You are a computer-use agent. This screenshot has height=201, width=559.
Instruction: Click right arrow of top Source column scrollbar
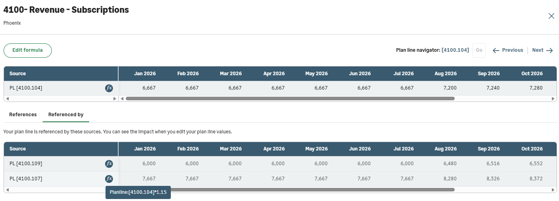point(115,98)
